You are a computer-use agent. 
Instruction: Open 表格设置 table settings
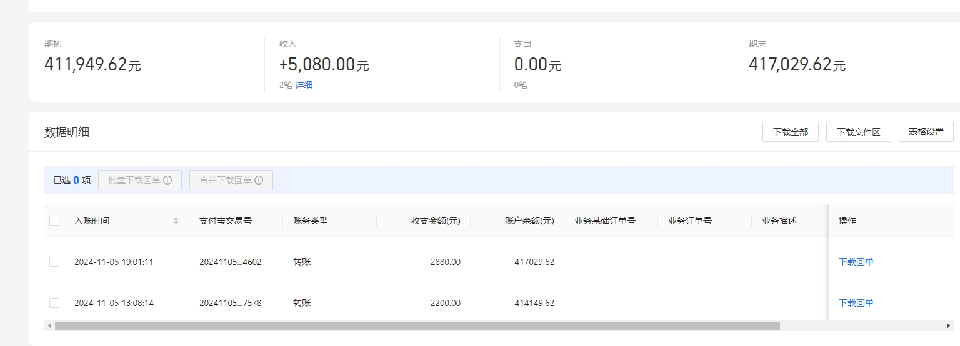click(926, 132)
